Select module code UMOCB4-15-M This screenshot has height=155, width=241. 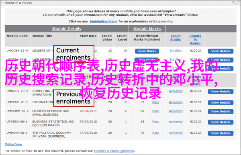(x=17, y=51)
